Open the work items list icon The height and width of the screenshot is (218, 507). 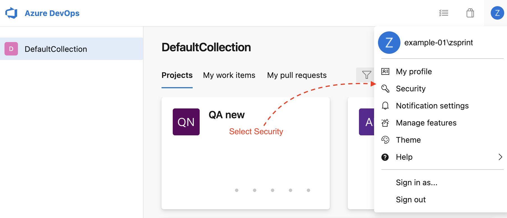point(444,13)
